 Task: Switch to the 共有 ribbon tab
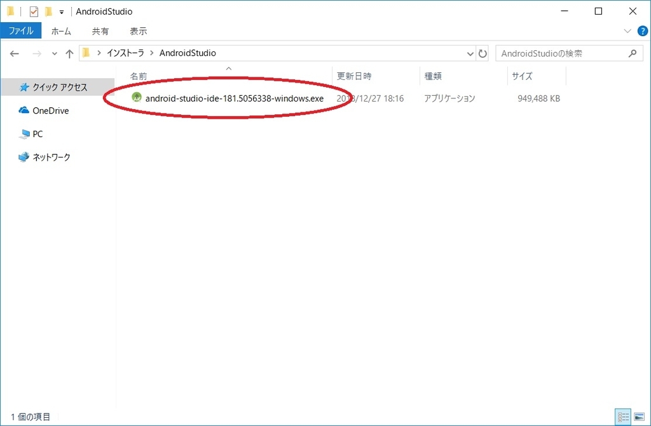click(100, 31)
